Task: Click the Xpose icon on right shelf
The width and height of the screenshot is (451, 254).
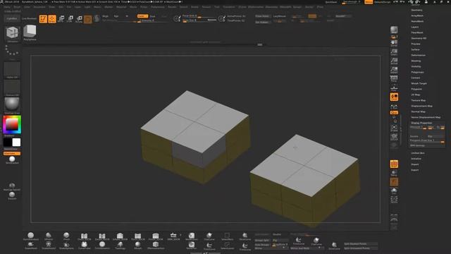Action: coord(394,199)
